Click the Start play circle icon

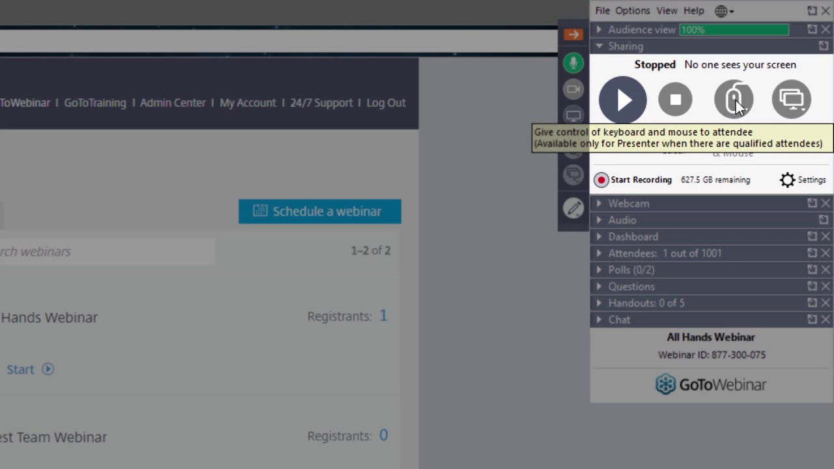coord(48,369)
